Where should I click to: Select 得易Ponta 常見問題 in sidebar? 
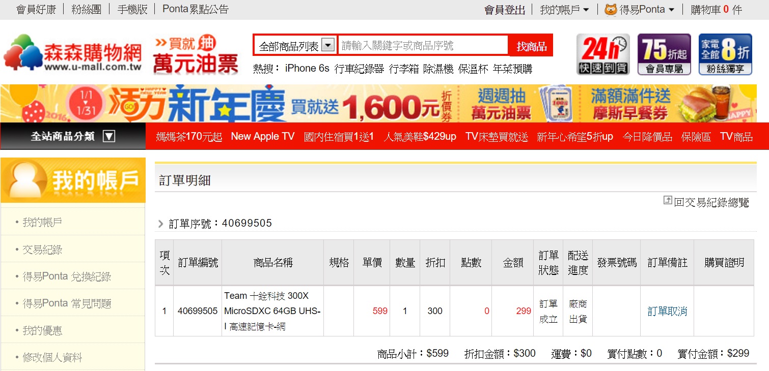click(x=67, y=303)
